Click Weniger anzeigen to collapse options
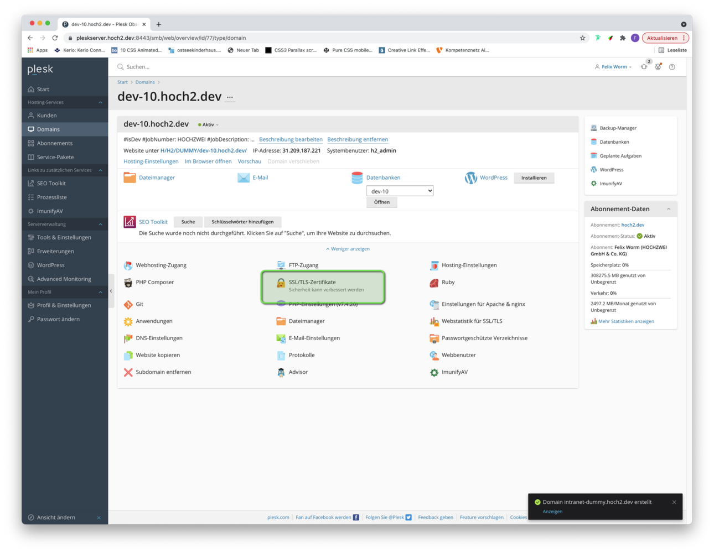The height and width of the screenshot is (553, 714). coord(348,249)
